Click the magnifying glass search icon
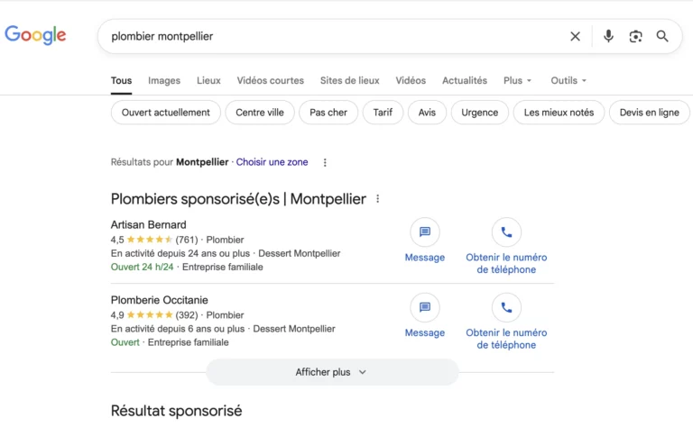The width and height of the screenshot is (693, 427). pos(662,36)
